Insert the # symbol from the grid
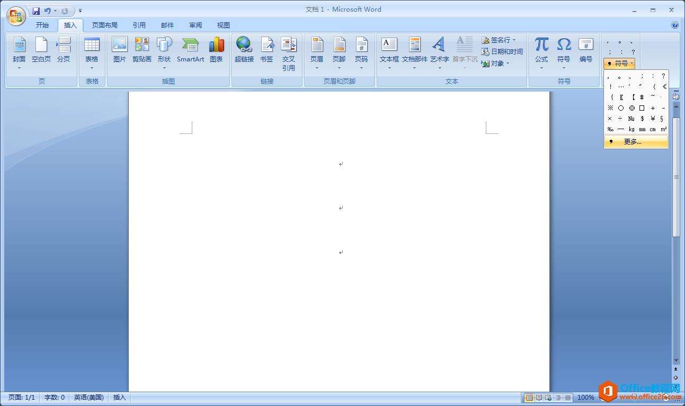The height and width of the screenshot is (406, 685). pyautogui.click(x=642, y=97)
